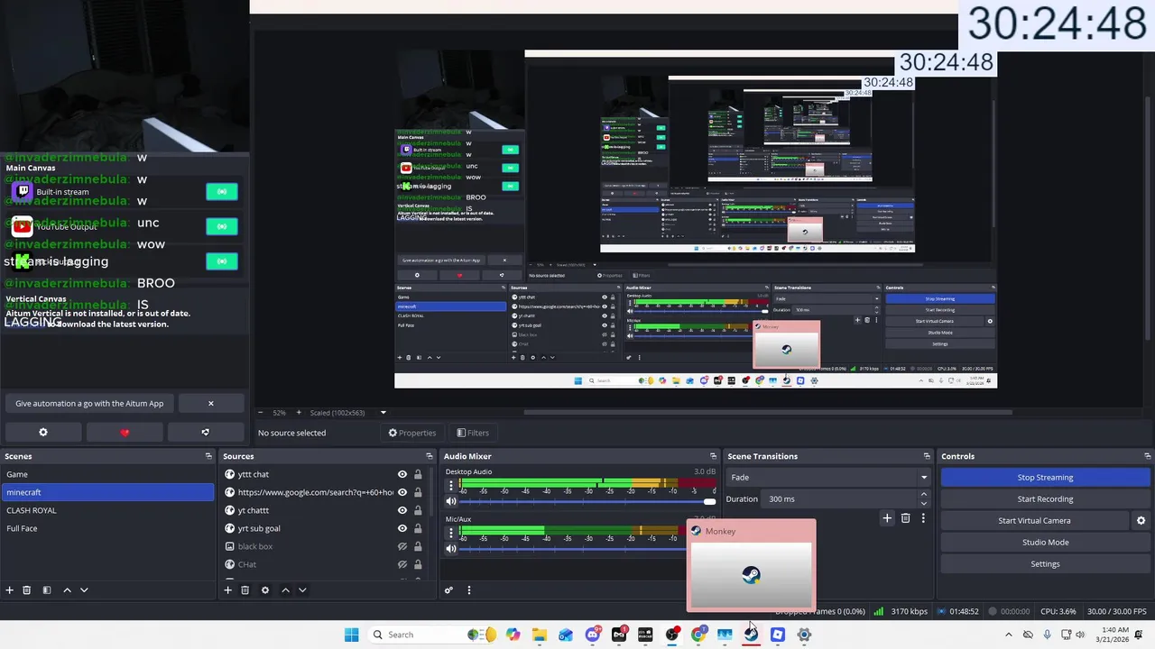The image size is (1155, 649).
Task: Select the CLASH ROYAL scene
Action: (107, 510)
